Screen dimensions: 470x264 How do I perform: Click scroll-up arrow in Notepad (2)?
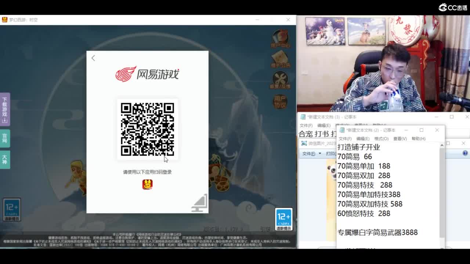pyautogui.click(x=442, y=146)
